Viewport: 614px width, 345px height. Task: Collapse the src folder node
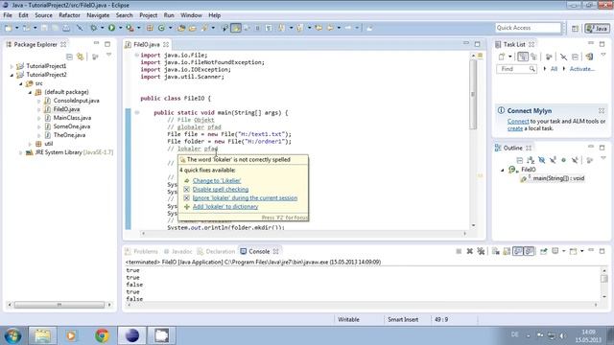tap(21, 83)
